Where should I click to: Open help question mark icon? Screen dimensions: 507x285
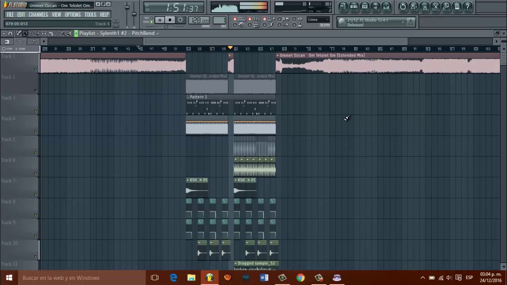click(x=467, y=6)
